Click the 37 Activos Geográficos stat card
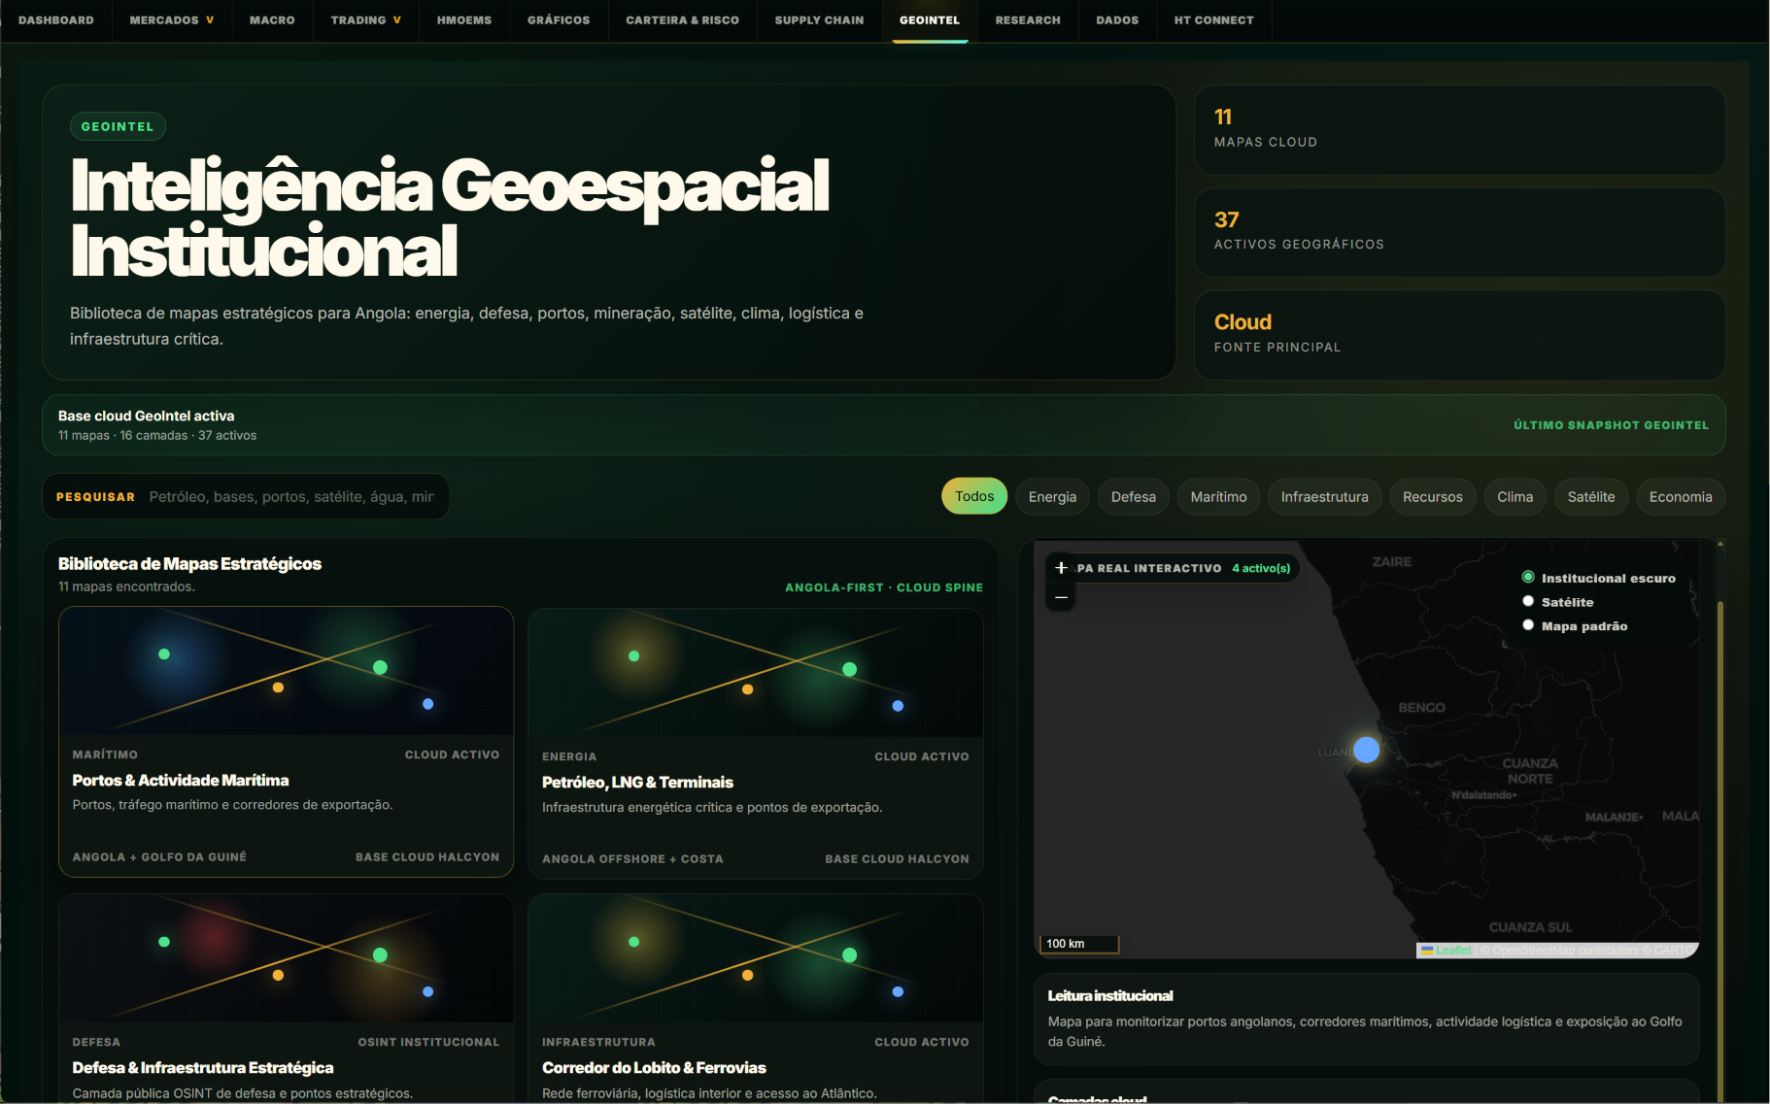 (x=1459, y=232)
